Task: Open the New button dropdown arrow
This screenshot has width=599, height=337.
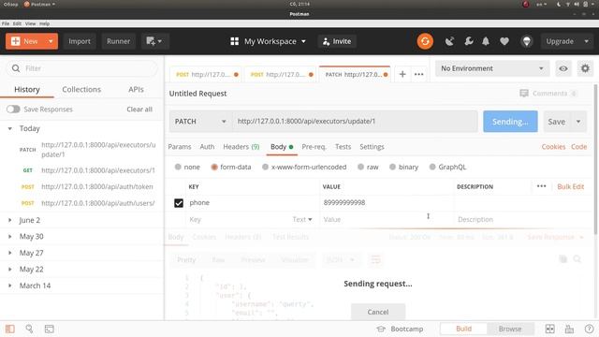Action: click(x=51, y=41)
